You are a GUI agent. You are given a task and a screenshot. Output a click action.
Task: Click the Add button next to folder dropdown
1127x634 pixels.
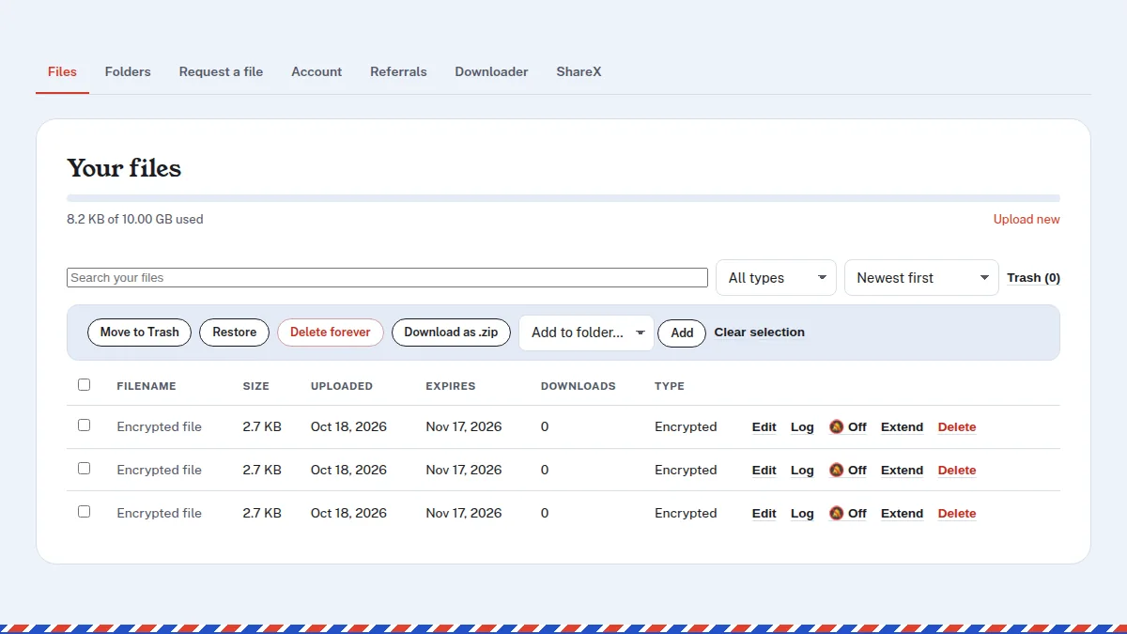tap(682, 332)
